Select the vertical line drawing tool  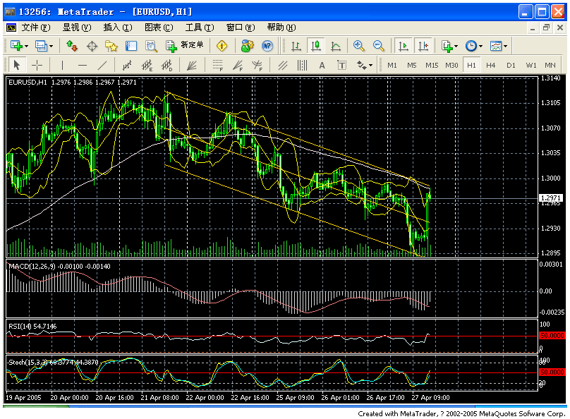[x=63, y=66]
